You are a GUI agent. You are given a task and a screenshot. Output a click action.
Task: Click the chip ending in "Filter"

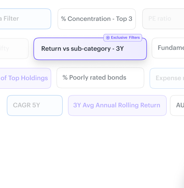25,19
